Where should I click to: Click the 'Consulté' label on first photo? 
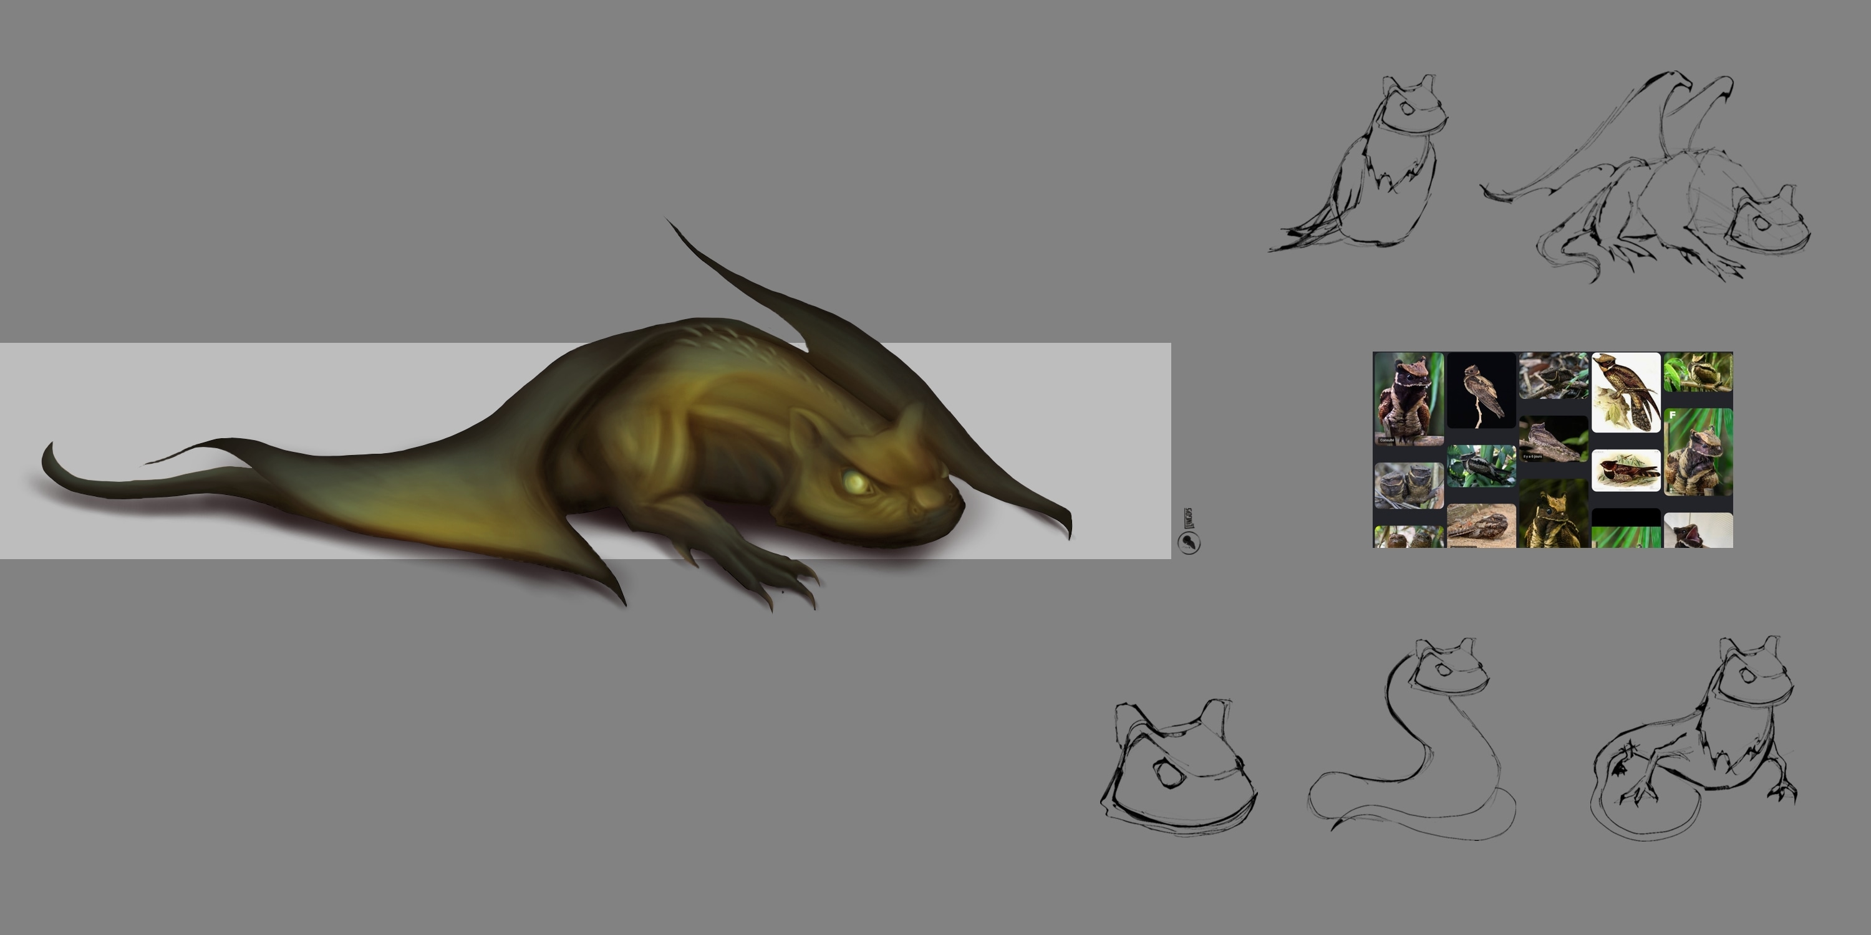pyautogui.click(x=1386, y=440)
